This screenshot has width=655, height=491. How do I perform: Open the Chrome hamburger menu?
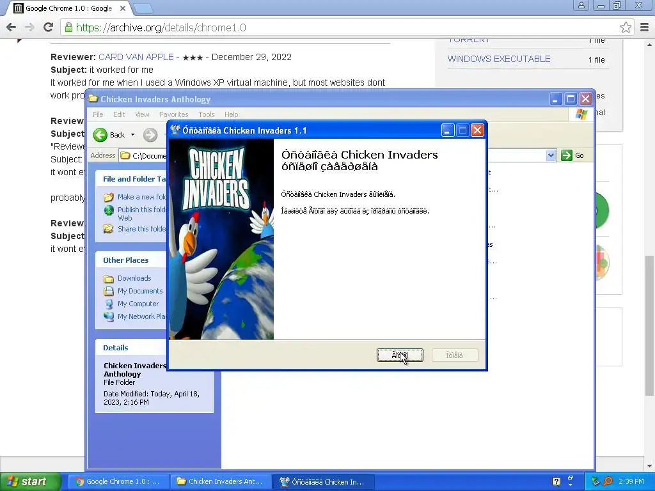tap(645, 27)
